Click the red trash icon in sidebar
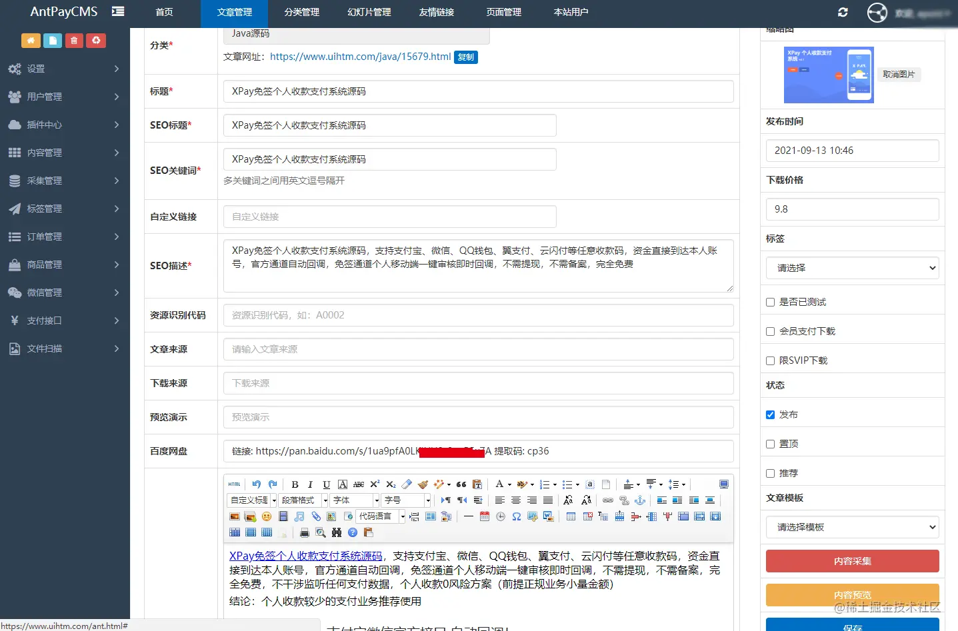Screen dimensions: 958x631 point(74,41)
